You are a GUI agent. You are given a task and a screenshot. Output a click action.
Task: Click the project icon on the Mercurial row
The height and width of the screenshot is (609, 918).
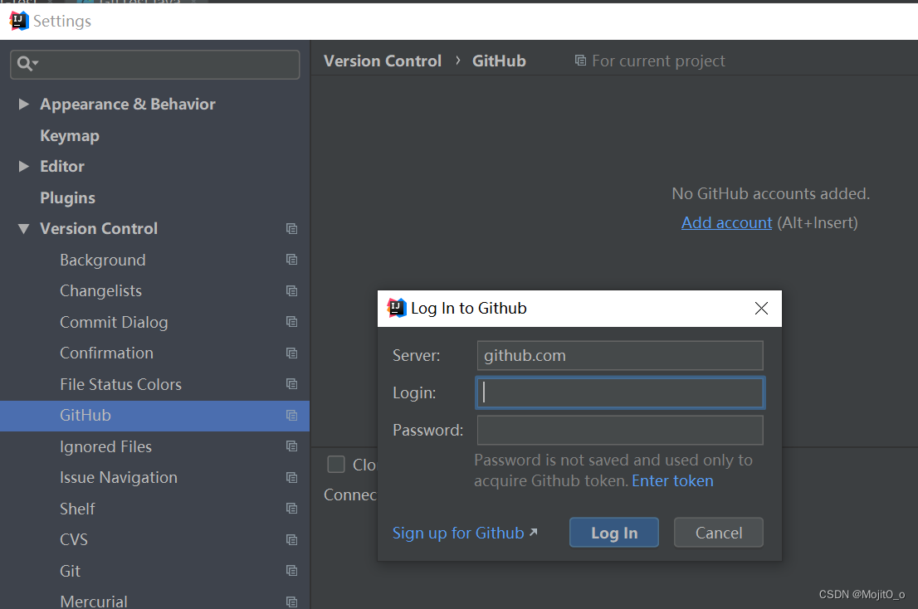pyautogui.click(x=291, y=602)
